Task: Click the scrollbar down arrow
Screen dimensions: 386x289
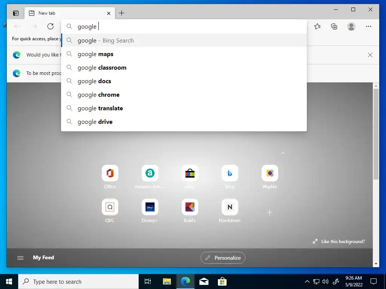Action: click(x=376, y=264)
